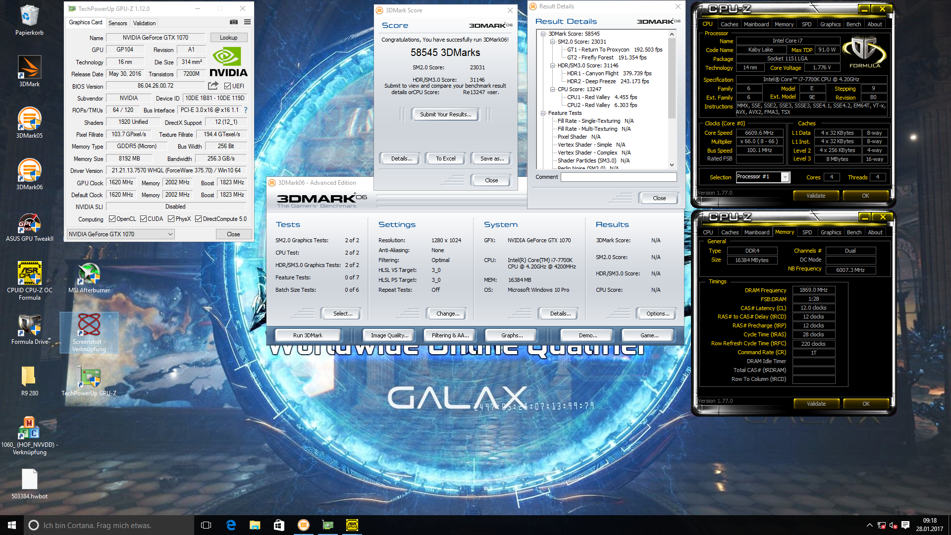Viewport: 951px width, 535px height.
Task: Open the 1060_(HOF_NVVDD) shortcut icon
Action: pos(29,436)
